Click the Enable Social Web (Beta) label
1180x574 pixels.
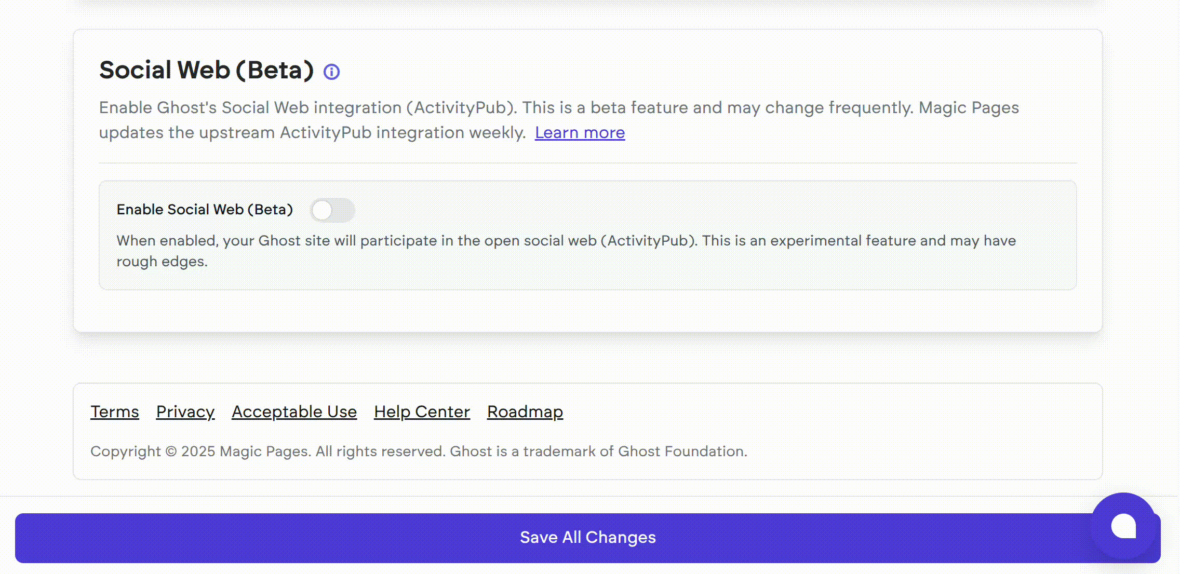[x=205, y=210]
